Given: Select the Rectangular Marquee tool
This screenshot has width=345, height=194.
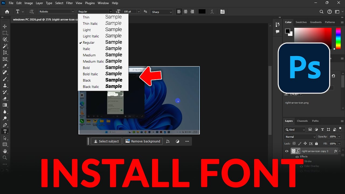Looking at the screenshot, I should pos(5,33).
